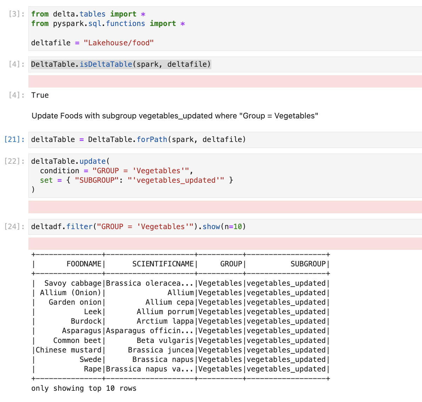Image resolution: width=422 pixels, height=402 pixels.
Task: Click the deltadf.filter show code cell
Action: click(225, 227)
